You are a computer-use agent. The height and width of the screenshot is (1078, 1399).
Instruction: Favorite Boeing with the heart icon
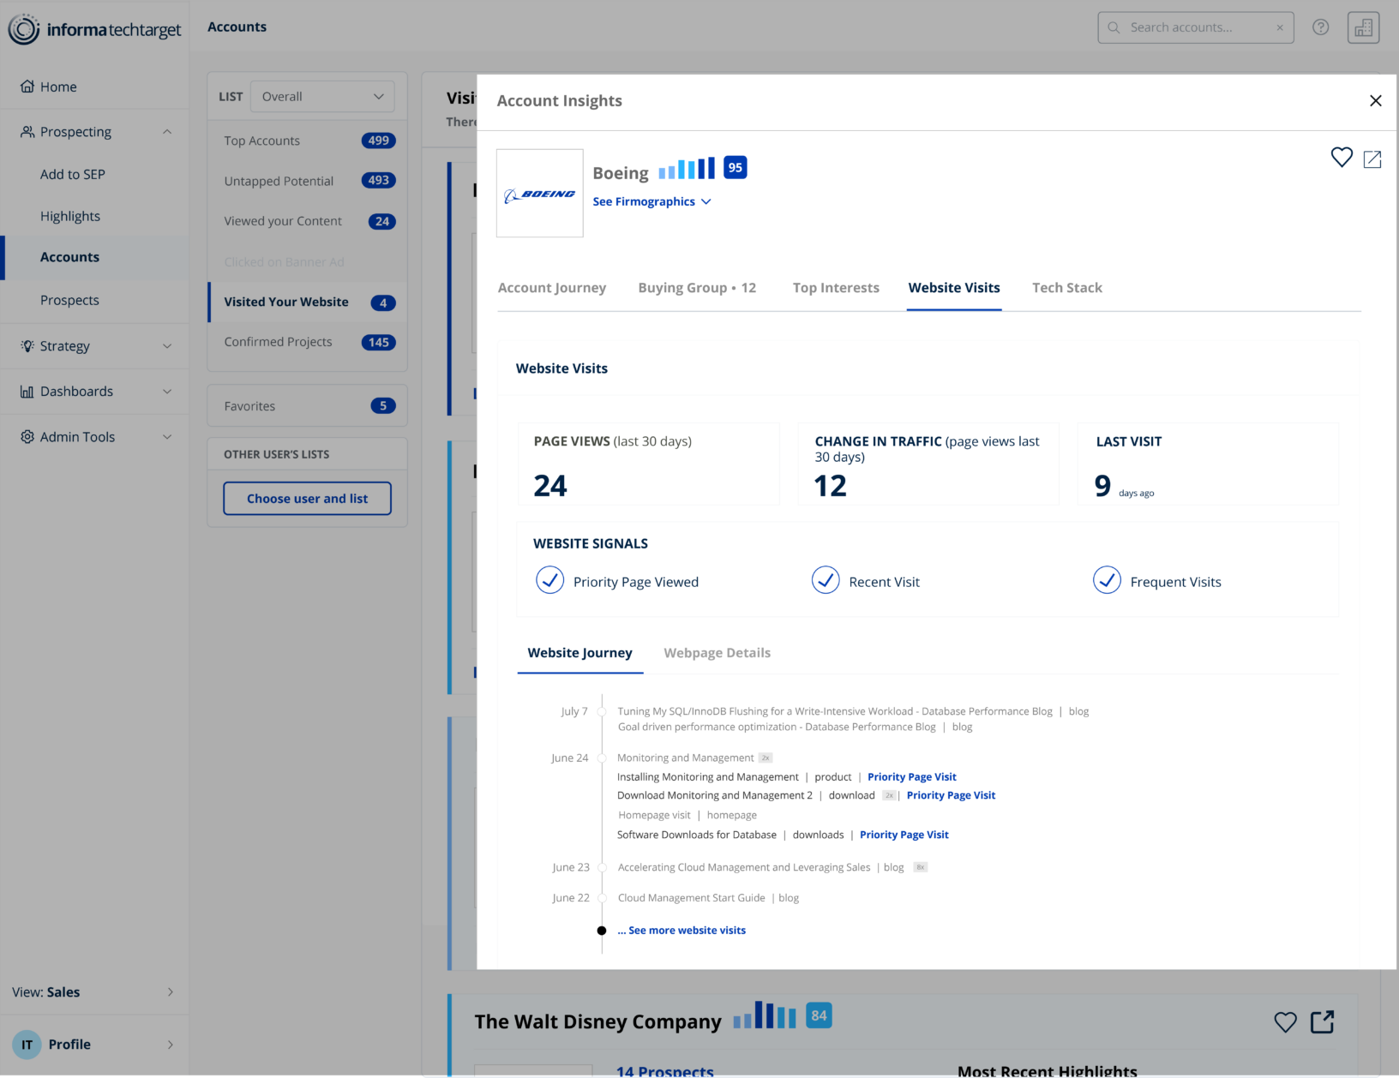click(x=1342, y=158)
